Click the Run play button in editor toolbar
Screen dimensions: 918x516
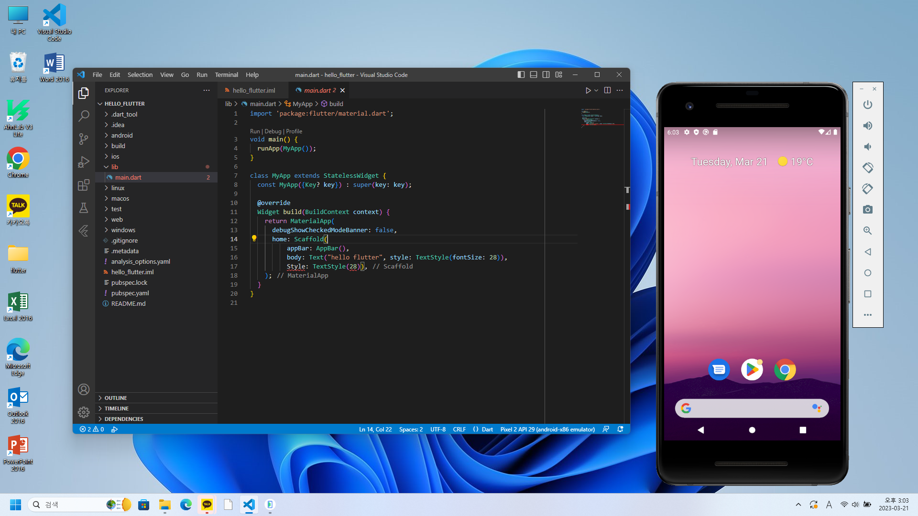pos(588,90)
